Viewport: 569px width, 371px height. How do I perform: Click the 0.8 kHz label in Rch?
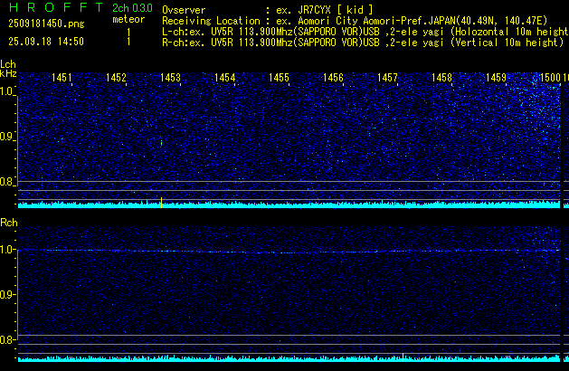pos(8,340)
